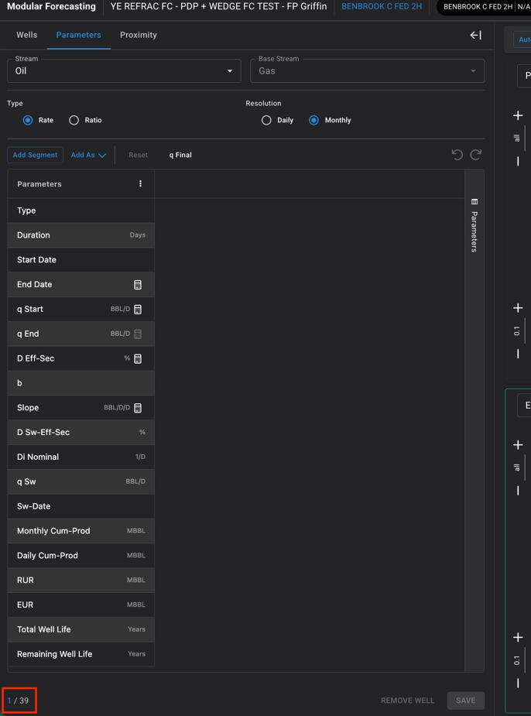Collapse the panel with the left arrow icon
This screenshot has height=716, width=531.
click(x=475, y=35)
